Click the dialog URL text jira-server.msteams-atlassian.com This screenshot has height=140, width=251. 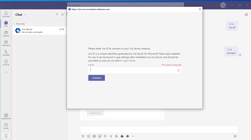click(91, 9)
